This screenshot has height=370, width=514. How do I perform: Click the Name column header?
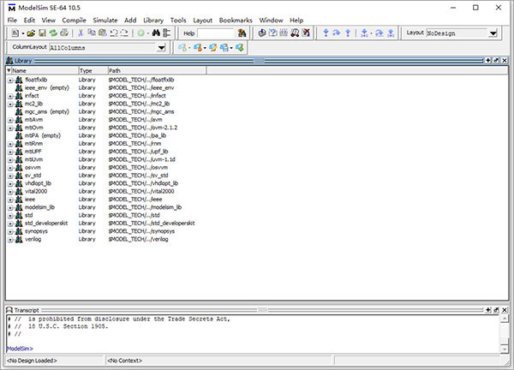coord(45,70)
